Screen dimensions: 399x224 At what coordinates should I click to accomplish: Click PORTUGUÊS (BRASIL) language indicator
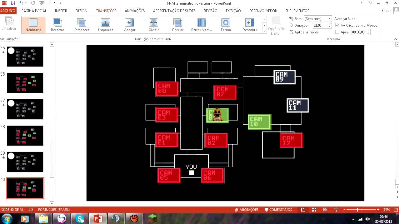(54, 210)
